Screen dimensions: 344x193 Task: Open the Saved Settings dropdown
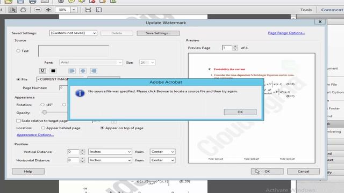(x=73, y=33)
